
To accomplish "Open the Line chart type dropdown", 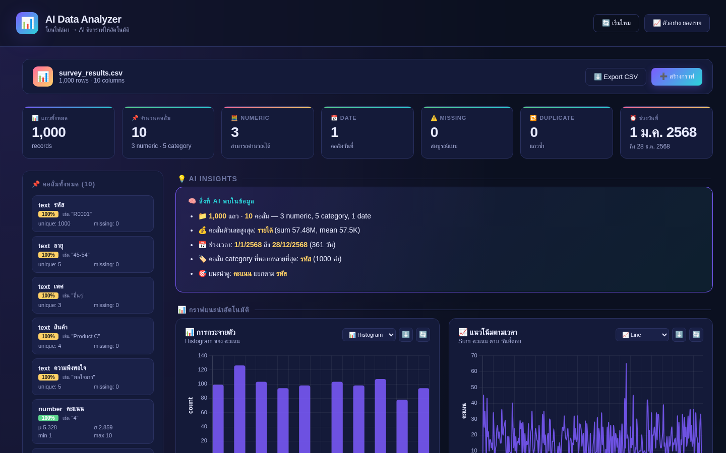I will (642, 335).
